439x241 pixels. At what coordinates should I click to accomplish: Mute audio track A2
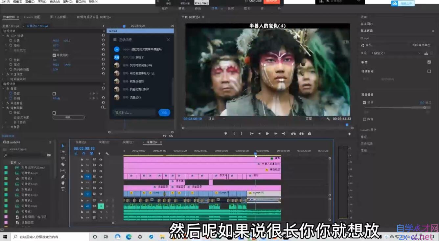101,206
